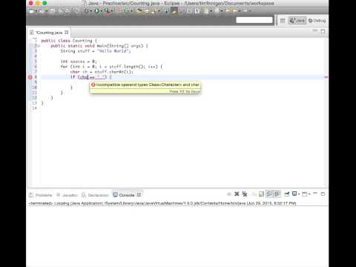This screenshot has width=356, height=267.
Task: Switch to the Debug perspective
Action: (317, 21)
